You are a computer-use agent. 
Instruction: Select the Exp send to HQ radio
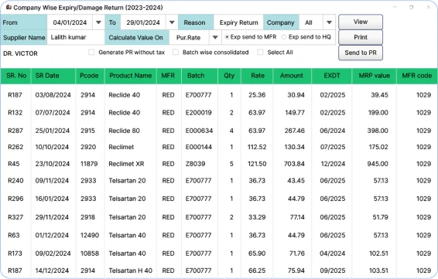(284, 37)
